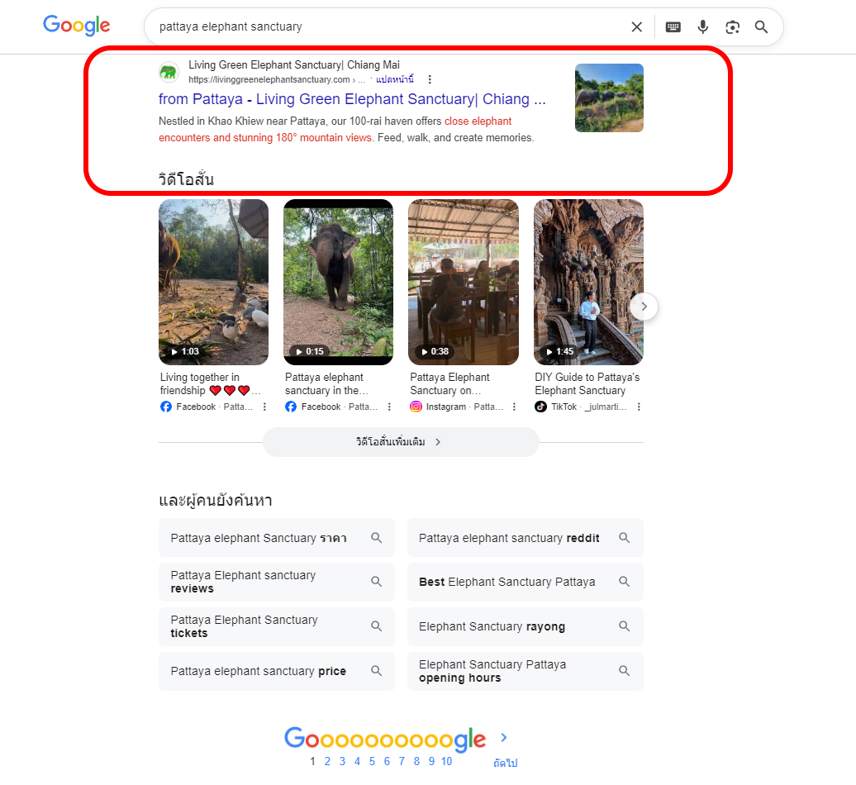The height and width of the screenshot is (785, 856).
Task: Search related Pattaya elephant sanctuary reddit
Action: coord(525,538)
